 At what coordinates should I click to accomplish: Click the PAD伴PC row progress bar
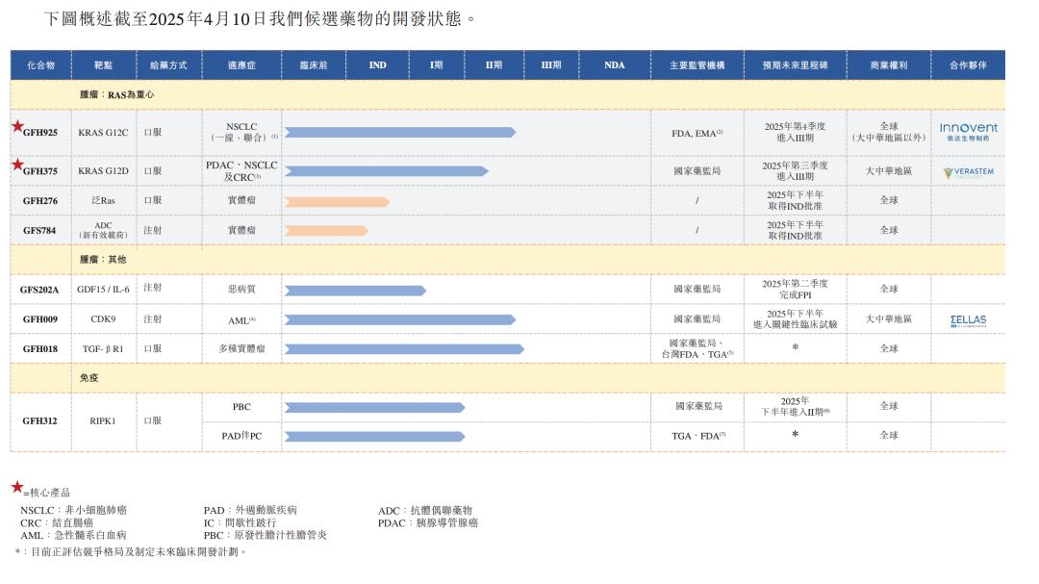tap(375, 436)
